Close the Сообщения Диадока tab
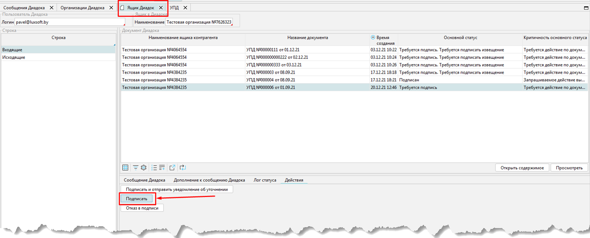590x238 pixels. click(x=51, y=8)
